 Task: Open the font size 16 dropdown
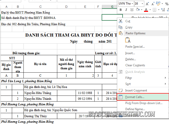point(142,4)
